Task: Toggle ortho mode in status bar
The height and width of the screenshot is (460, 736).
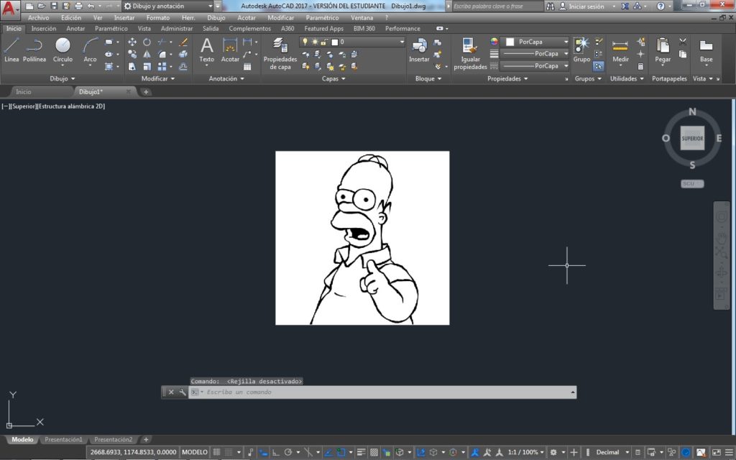Action: point(275,452)
